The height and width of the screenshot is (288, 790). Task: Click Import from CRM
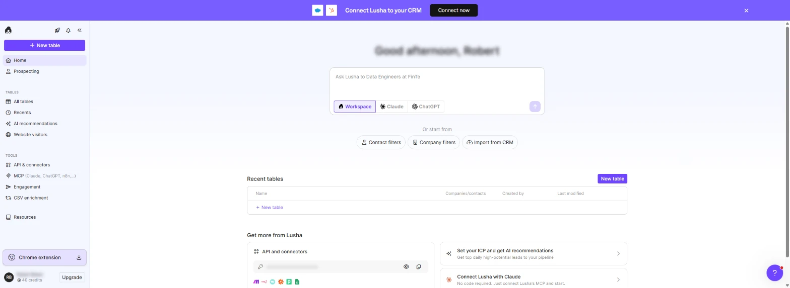[x=490, y=142]
